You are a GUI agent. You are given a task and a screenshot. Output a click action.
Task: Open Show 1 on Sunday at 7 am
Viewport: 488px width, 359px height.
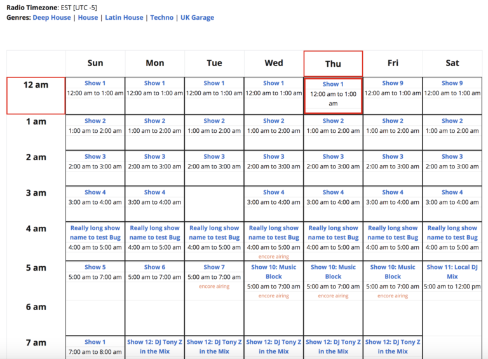pos(95,342)
